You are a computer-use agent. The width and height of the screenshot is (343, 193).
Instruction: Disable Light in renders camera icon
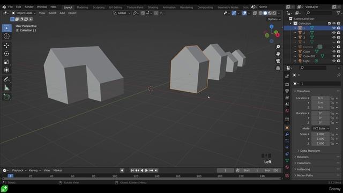339,61
